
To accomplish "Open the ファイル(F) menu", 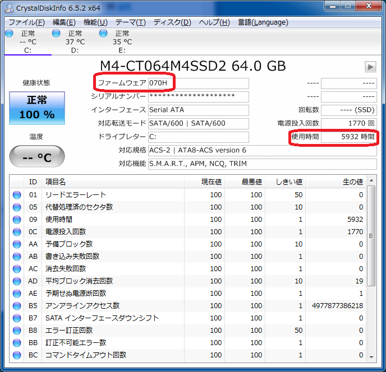I will point(26,22).
